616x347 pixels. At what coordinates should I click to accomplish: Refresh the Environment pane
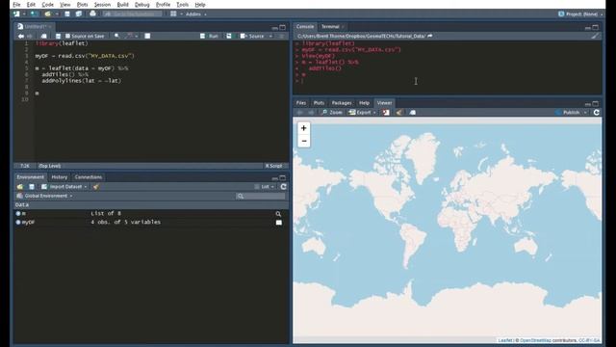283,186
